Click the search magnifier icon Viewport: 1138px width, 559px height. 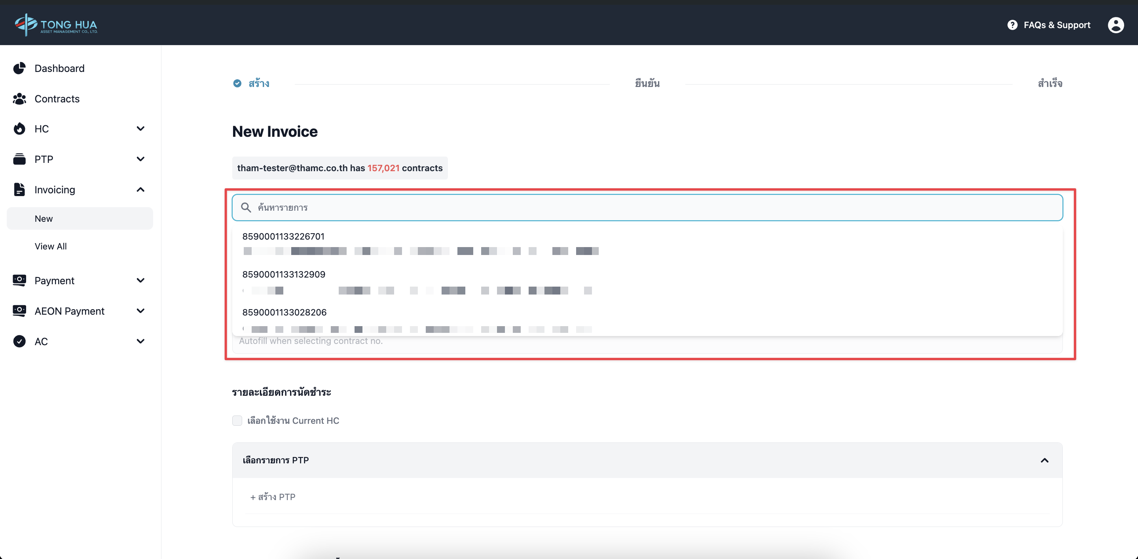[x=246, y=208]
